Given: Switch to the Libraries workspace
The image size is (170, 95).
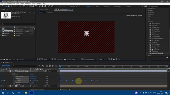Looking at the screenshot, I should (128, 6).
